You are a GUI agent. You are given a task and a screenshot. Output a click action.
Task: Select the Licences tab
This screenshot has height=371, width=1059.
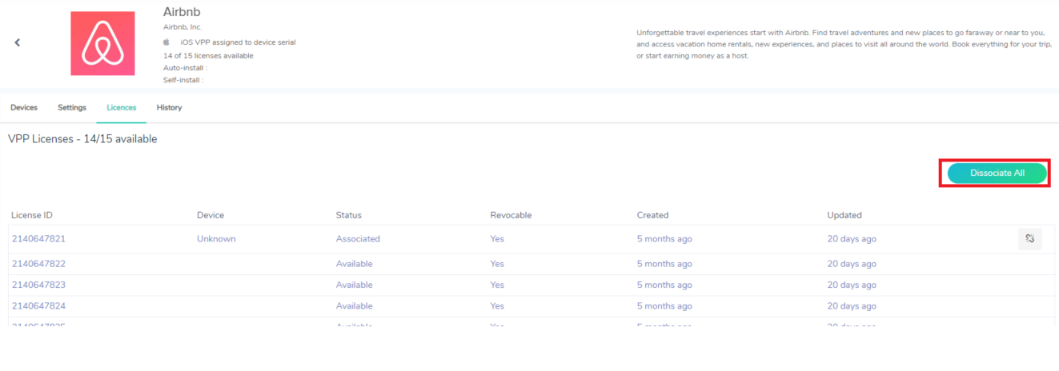click(121, 107)
